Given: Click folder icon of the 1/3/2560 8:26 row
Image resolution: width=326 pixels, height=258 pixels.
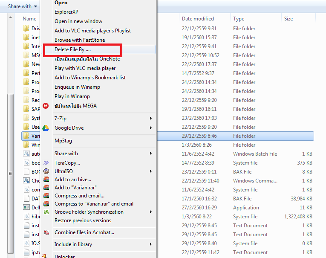Looking at the screenshot, I should pos(26,145).
